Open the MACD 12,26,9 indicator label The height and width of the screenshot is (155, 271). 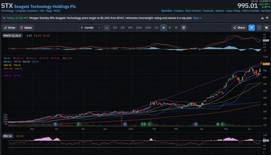[x=12, y=35]
